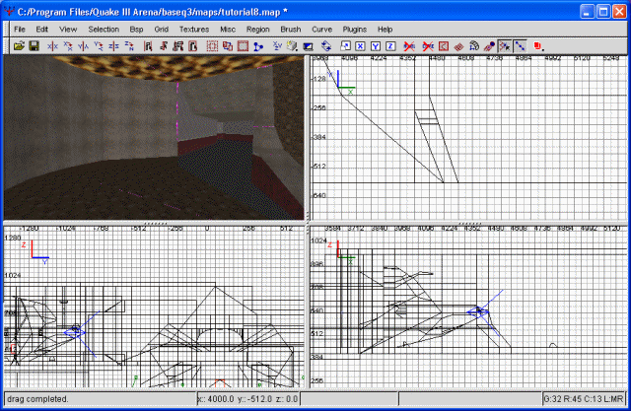The height and width of the screenshot is (411, 631).
Task: Open the View menu
Action: point(68,29)
